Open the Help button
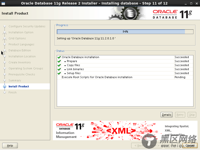The height and width of the screenshot is (150, 200). 10,145
